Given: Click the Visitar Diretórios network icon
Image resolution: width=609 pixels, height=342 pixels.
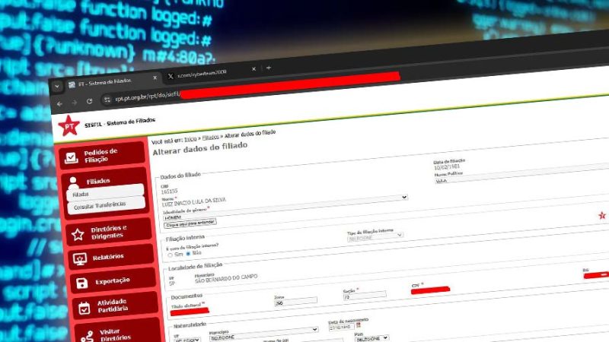Looking at the screenshot, I should pos(88,336).
